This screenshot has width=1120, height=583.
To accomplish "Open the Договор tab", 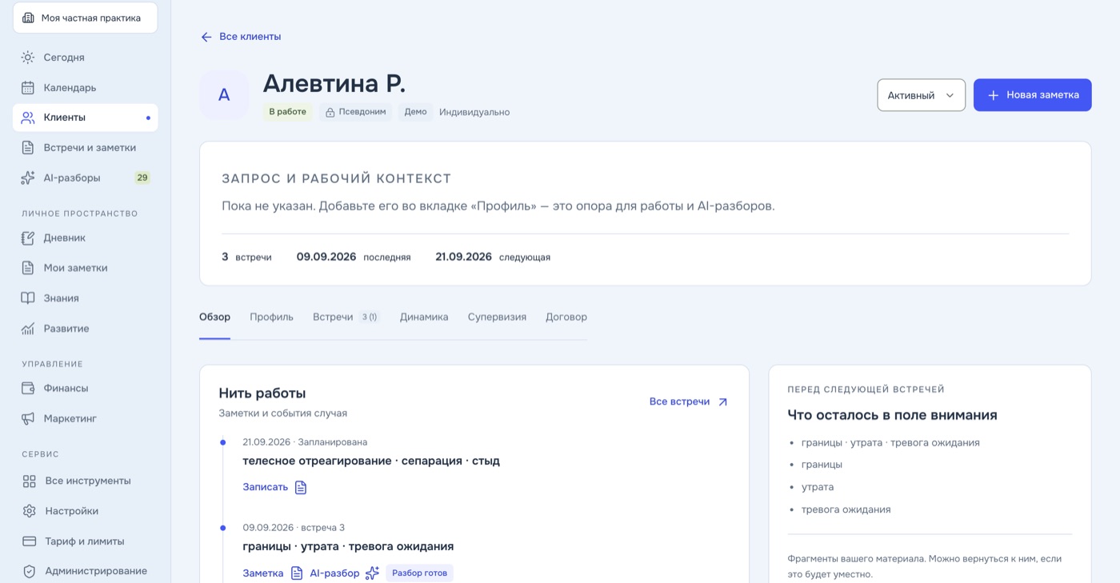I will point(566,317).
